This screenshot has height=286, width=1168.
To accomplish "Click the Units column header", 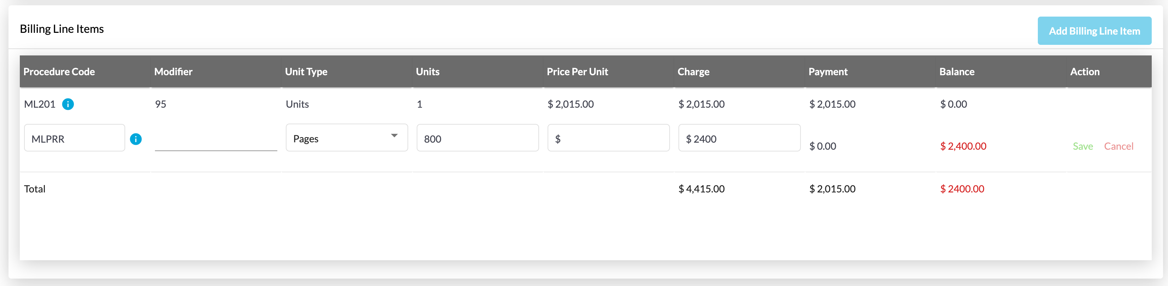I will [x=428, y=71].
